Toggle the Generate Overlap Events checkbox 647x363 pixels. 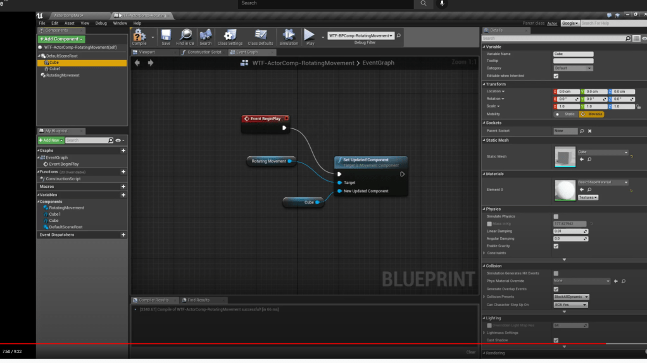tap(556, 289)
